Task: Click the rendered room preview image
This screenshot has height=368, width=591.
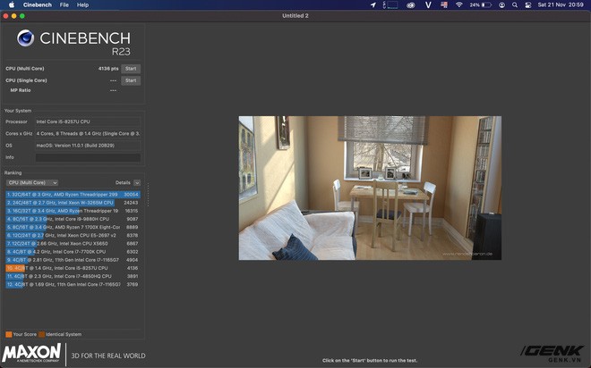Action: pos(370,188)
